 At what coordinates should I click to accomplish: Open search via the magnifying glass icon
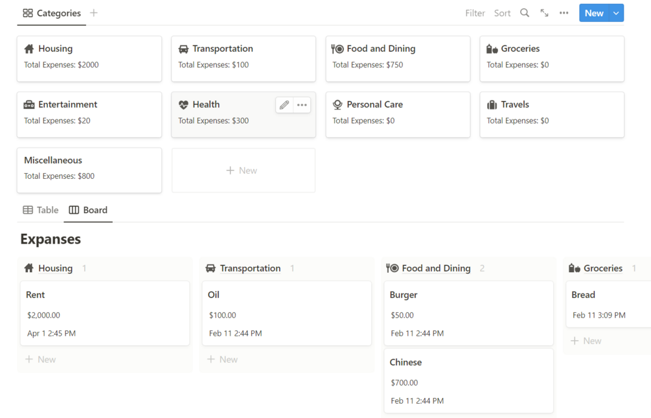[525, 12]
